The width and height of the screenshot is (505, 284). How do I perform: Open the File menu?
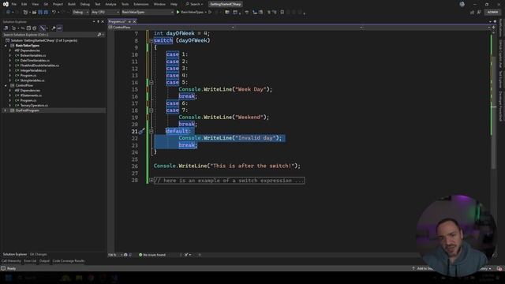tap(14, 4)
